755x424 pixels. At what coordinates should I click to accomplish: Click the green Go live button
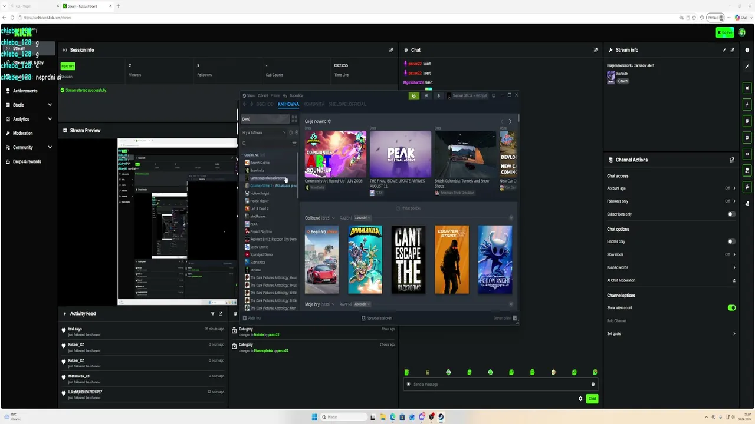(724, 32)
